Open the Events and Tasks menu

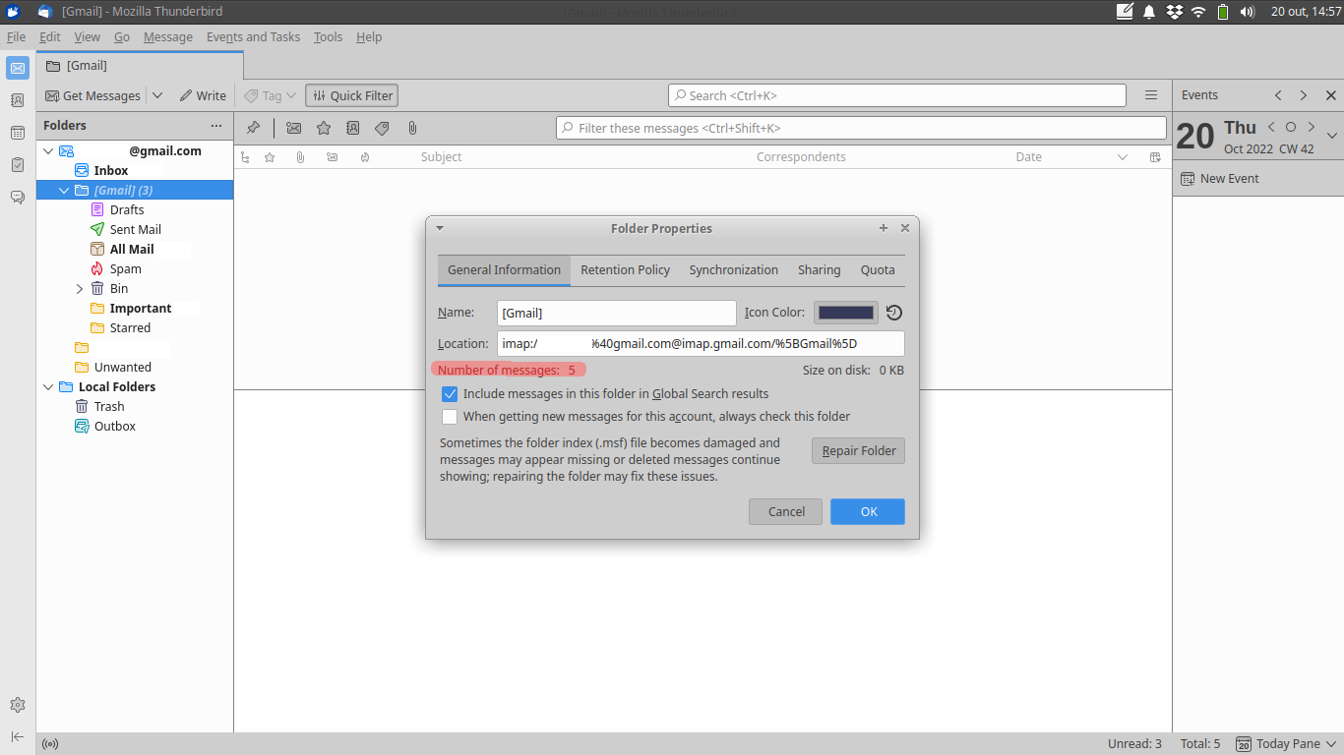pyautogui.click(x=253, y=37)
